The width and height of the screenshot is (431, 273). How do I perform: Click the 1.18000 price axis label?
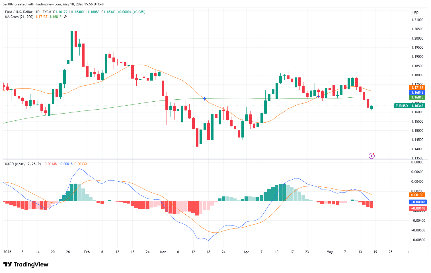(417, 75)
